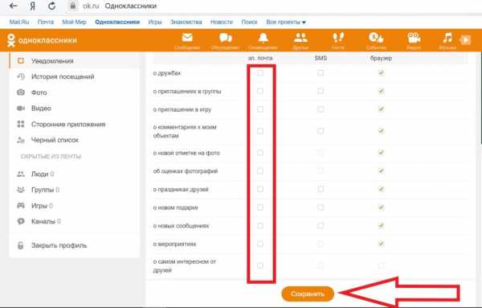Click the video play icon beside Music
This screenshot has height=308, width=482.
point(465,40)
